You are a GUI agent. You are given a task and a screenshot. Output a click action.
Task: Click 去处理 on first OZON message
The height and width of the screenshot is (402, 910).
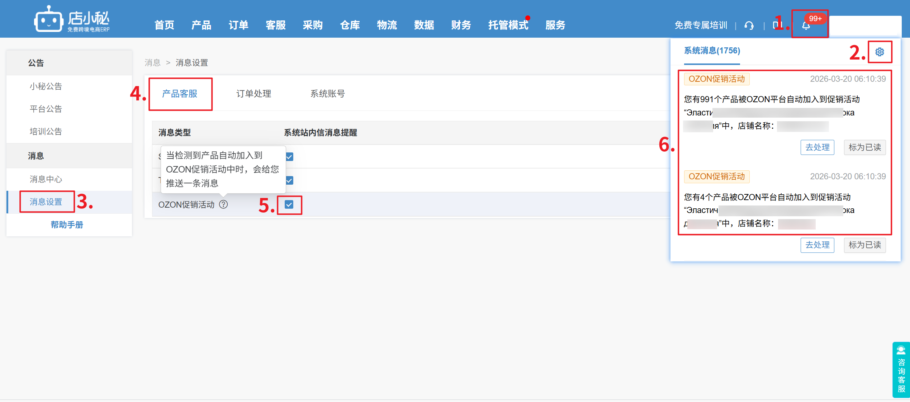[817, 147]
